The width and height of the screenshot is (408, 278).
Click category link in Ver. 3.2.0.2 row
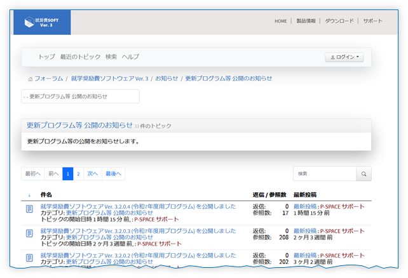pos(109,261)
